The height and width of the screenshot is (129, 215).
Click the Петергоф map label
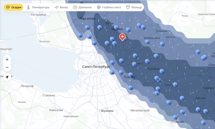click(x=27, y=86)
